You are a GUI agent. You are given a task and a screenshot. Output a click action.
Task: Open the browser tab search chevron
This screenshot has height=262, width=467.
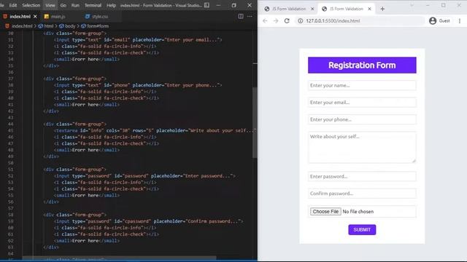[x=412, y=5]
